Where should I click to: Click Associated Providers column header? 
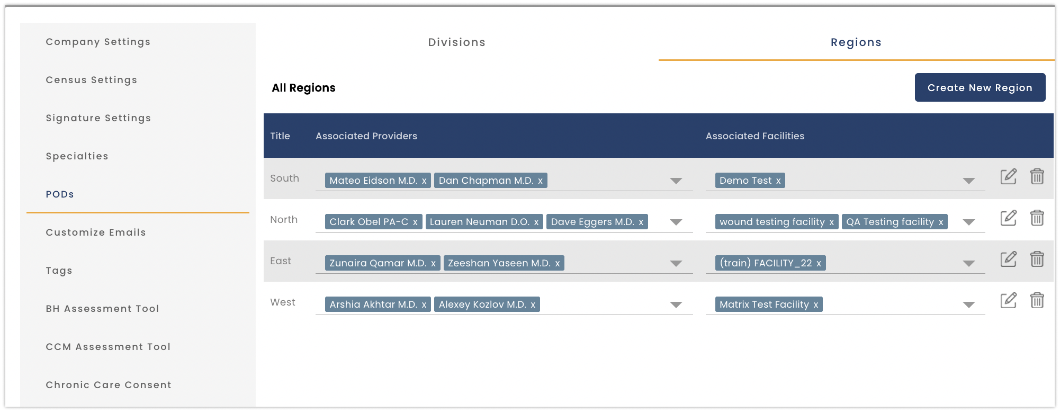coord(366,136)
